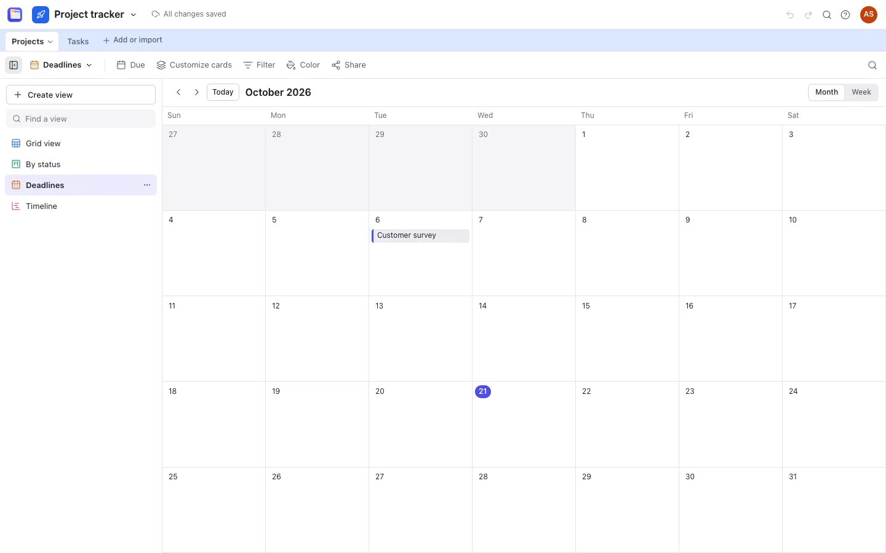Click Share view button
Screen dimensions: 886x553
point(349,65)
